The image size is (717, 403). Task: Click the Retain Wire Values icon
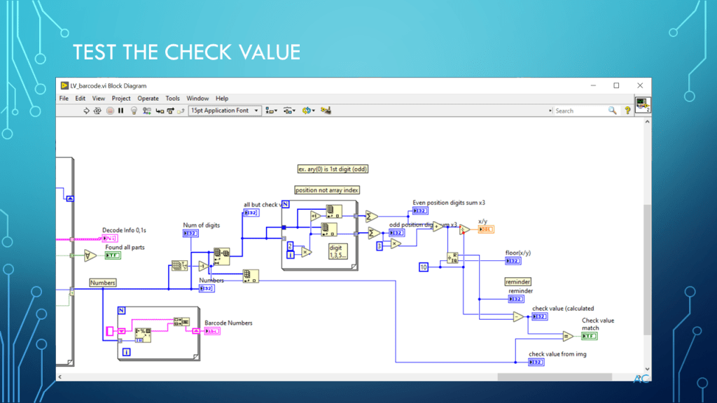[x=146, y=111]
